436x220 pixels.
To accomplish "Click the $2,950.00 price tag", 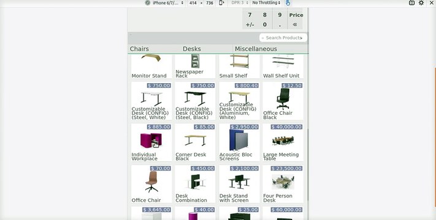I will 245,127.
